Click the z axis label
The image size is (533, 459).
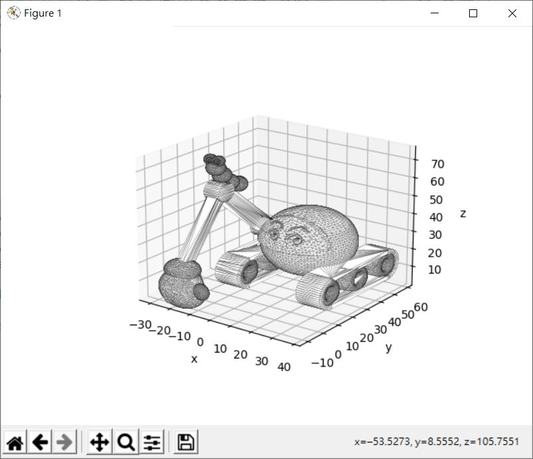pyautogui.click(x=463, y=214)
